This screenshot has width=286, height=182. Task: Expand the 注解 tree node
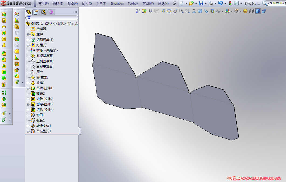point(28,34)
